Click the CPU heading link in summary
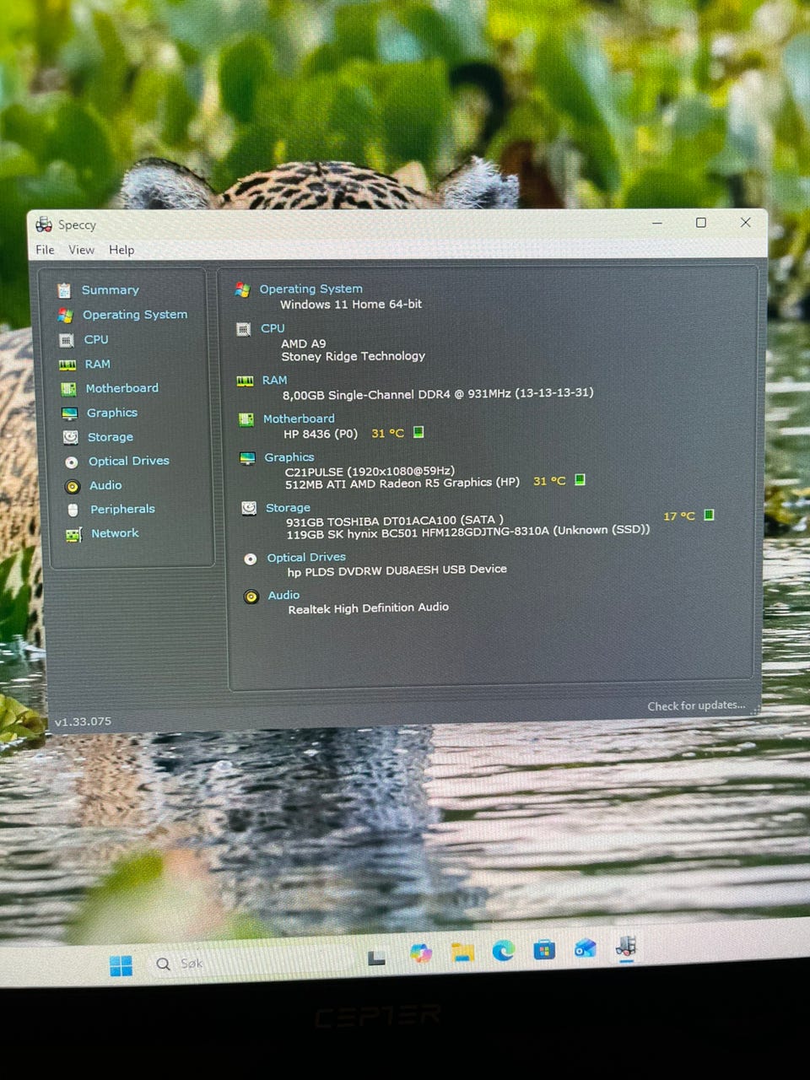The height and width of the screenshot is (1080, 810). [x=273, y=328]
